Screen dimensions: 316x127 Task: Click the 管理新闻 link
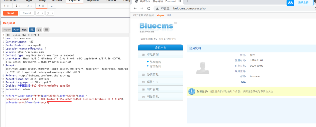click(155, 66)
